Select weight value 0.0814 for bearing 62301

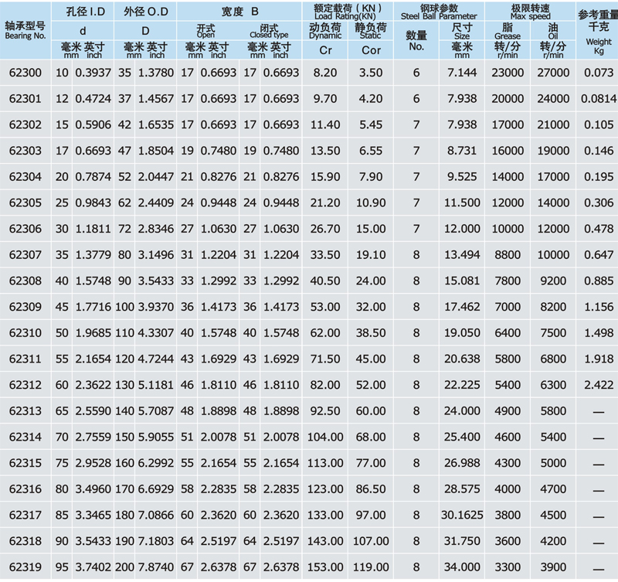tap(598, 99)
